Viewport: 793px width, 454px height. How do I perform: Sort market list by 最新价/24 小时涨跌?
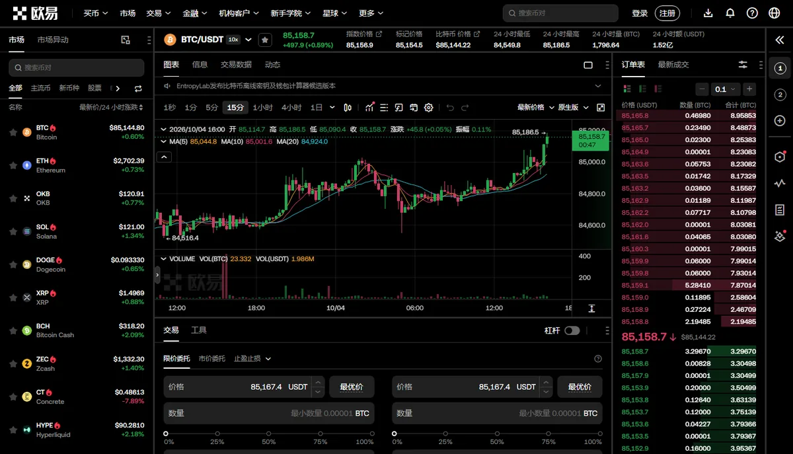112,107
